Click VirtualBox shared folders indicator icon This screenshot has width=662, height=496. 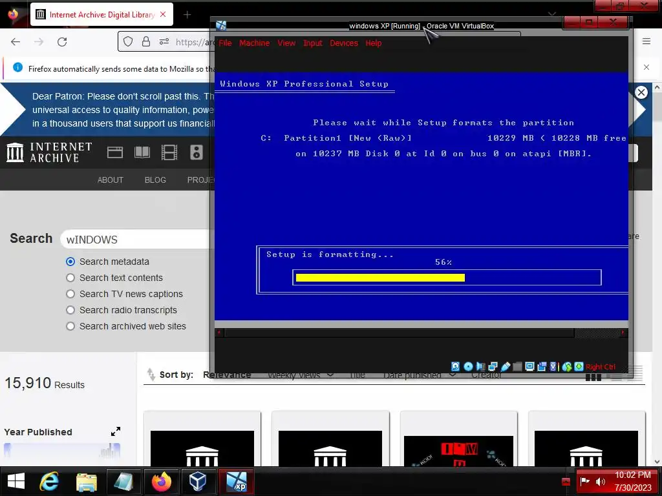pyautogui.click(x=517, y=367)
